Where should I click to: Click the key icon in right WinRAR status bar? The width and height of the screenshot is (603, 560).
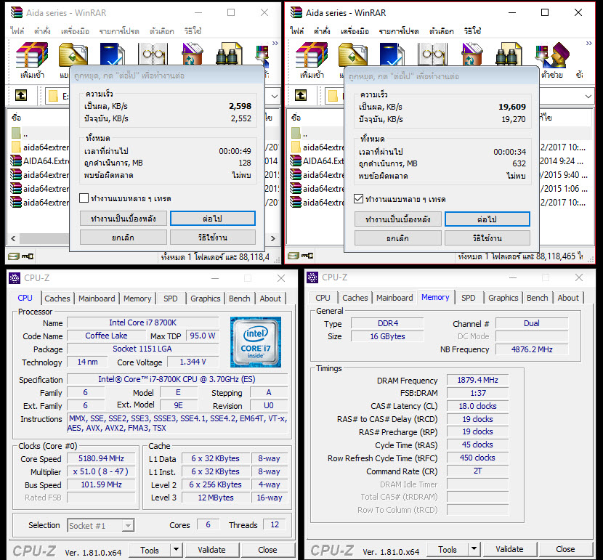(307, 256)
